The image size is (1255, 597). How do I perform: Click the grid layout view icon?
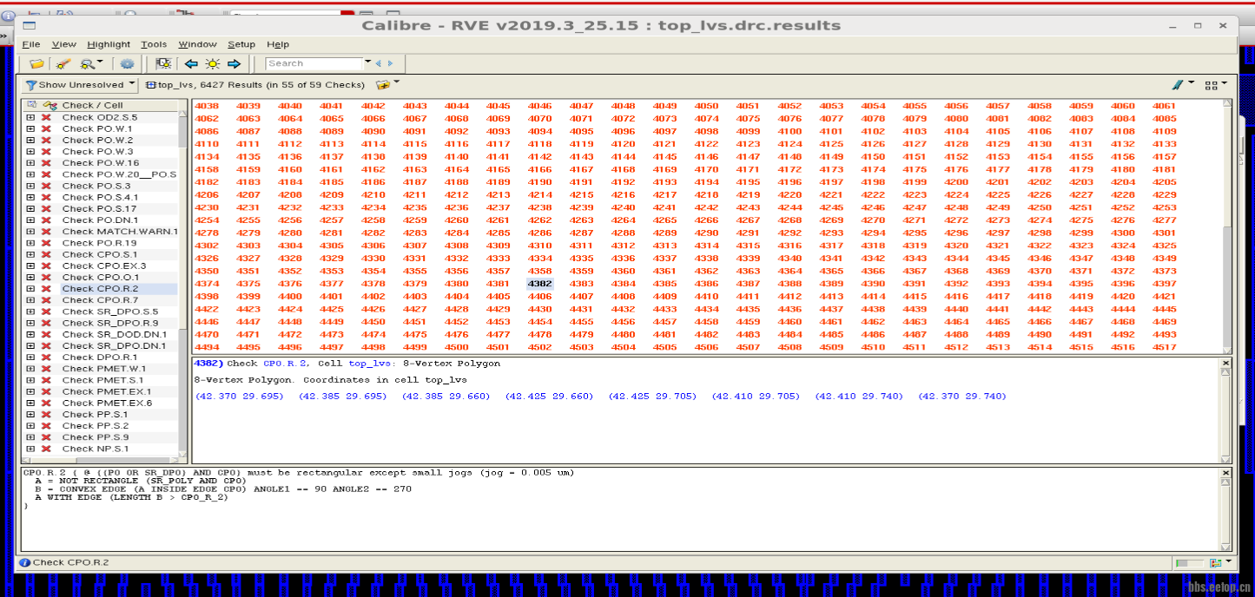point(1211,85)
